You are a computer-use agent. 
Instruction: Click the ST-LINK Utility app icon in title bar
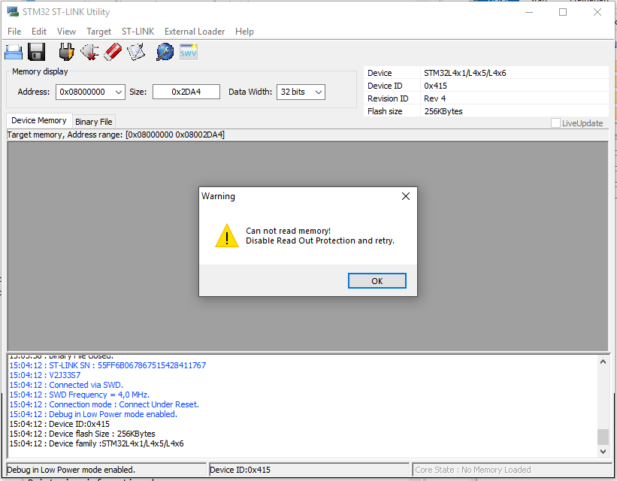[x=13, y=12]
